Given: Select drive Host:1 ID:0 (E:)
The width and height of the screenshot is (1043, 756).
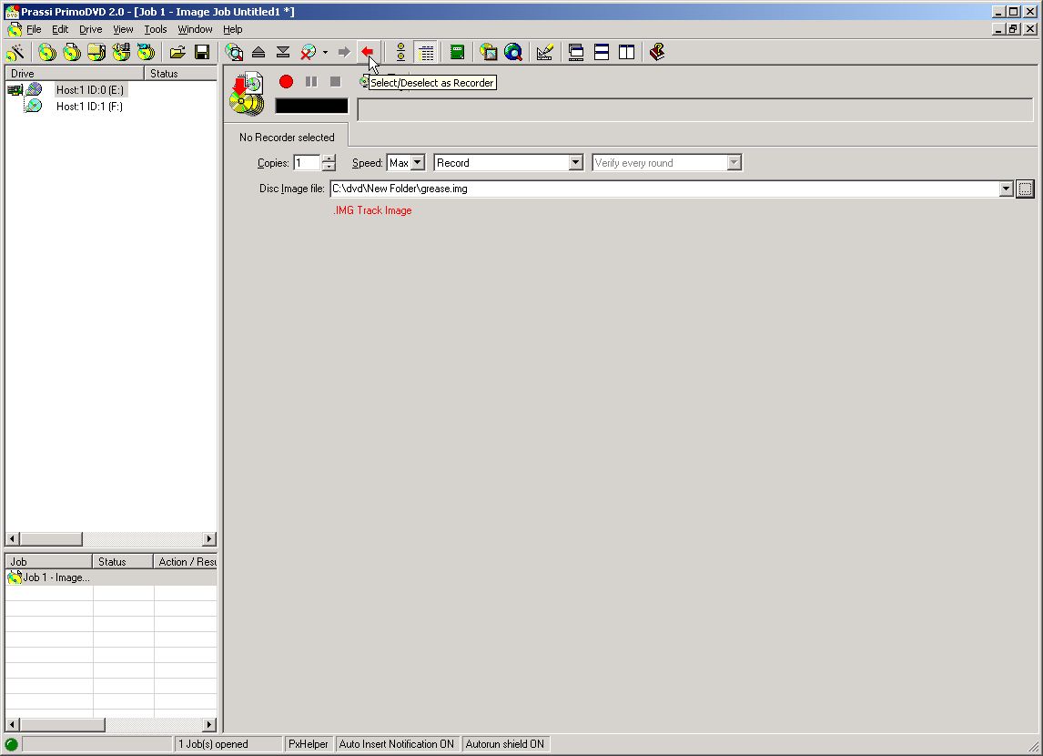Looking at the screenshot, I should [90, 90].
